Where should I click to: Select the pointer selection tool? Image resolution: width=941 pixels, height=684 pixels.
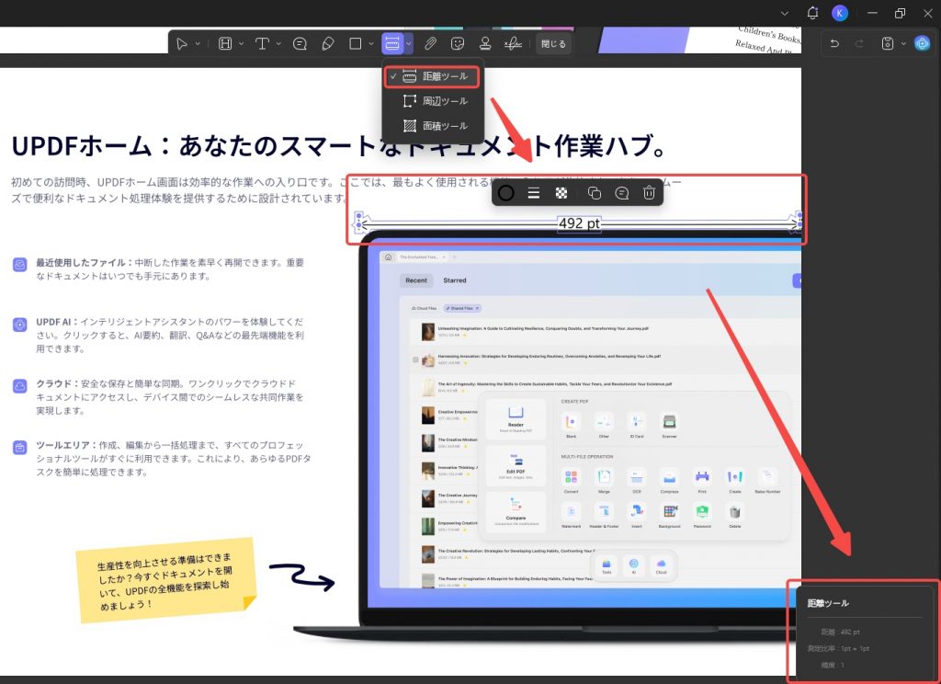pyautogui.click(x=182, y=43)
